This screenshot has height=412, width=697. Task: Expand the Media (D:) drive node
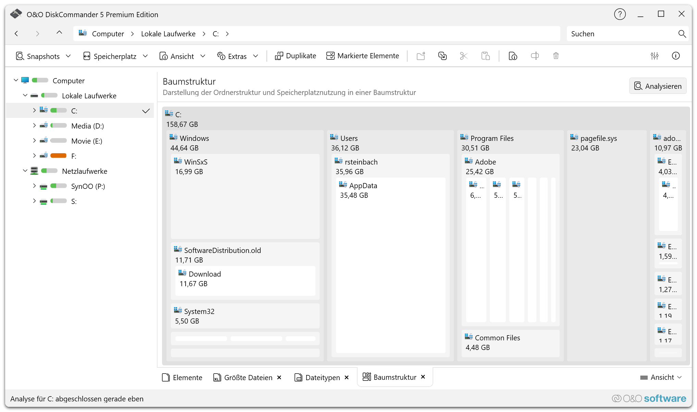34,125
